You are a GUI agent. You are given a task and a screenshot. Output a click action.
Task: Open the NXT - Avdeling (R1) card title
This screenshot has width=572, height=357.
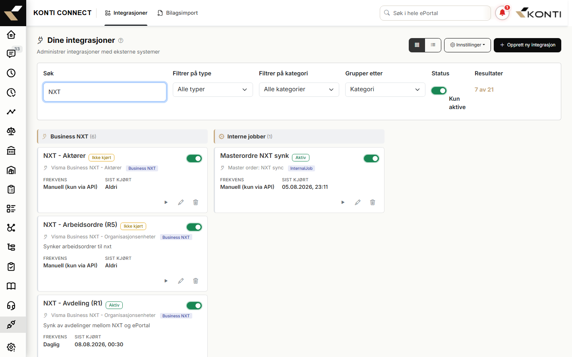[x=73, y=303]
